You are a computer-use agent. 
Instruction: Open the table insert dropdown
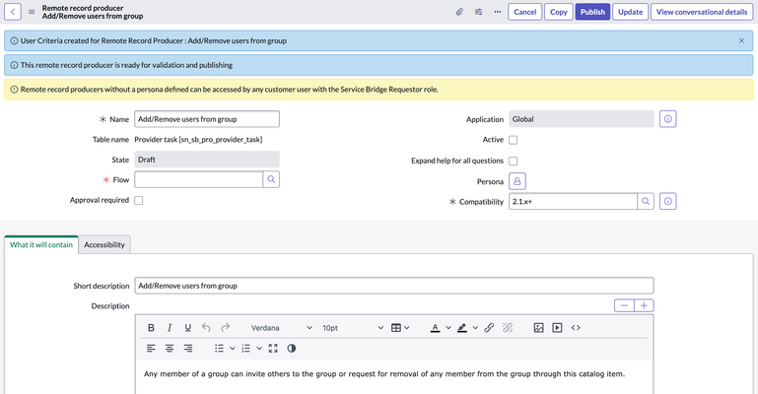tap(400, 328)
